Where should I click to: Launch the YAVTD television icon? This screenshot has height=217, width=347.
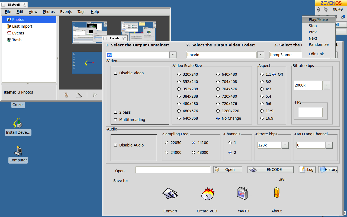[242, 194]
